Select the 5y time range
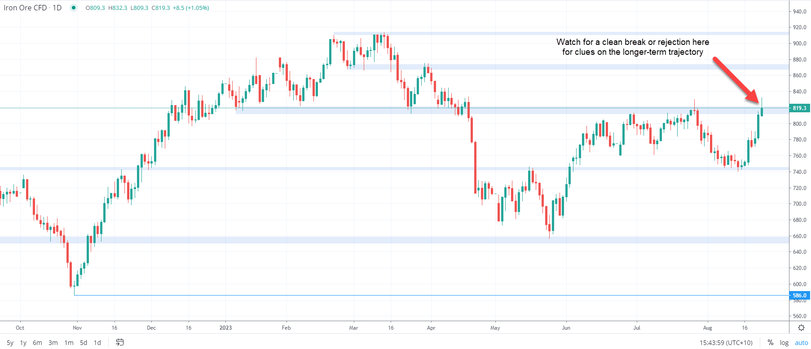 pos(10,343)
